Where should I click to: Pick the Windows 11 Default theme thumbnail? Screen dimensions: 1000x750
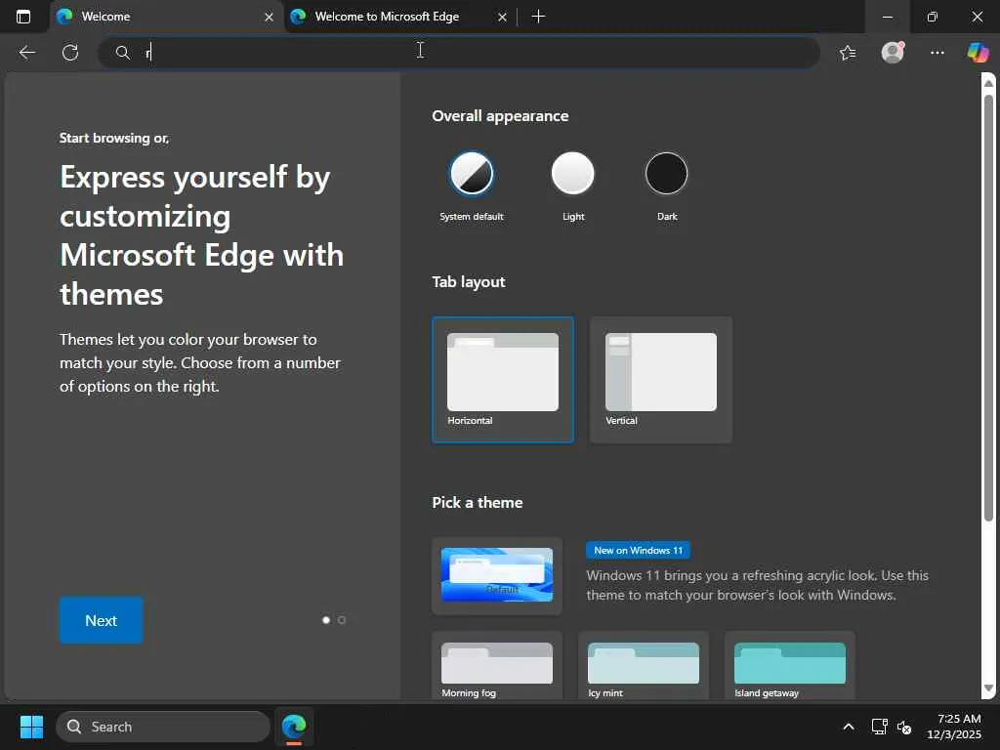point(497,575)
